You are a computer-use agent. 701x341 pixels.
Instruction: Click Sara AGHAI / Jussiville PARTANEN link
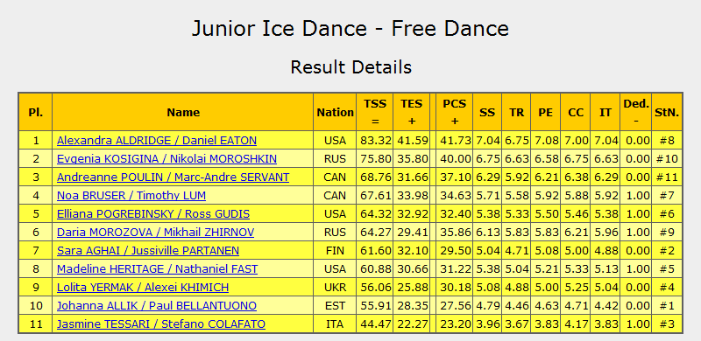(147, 250)
